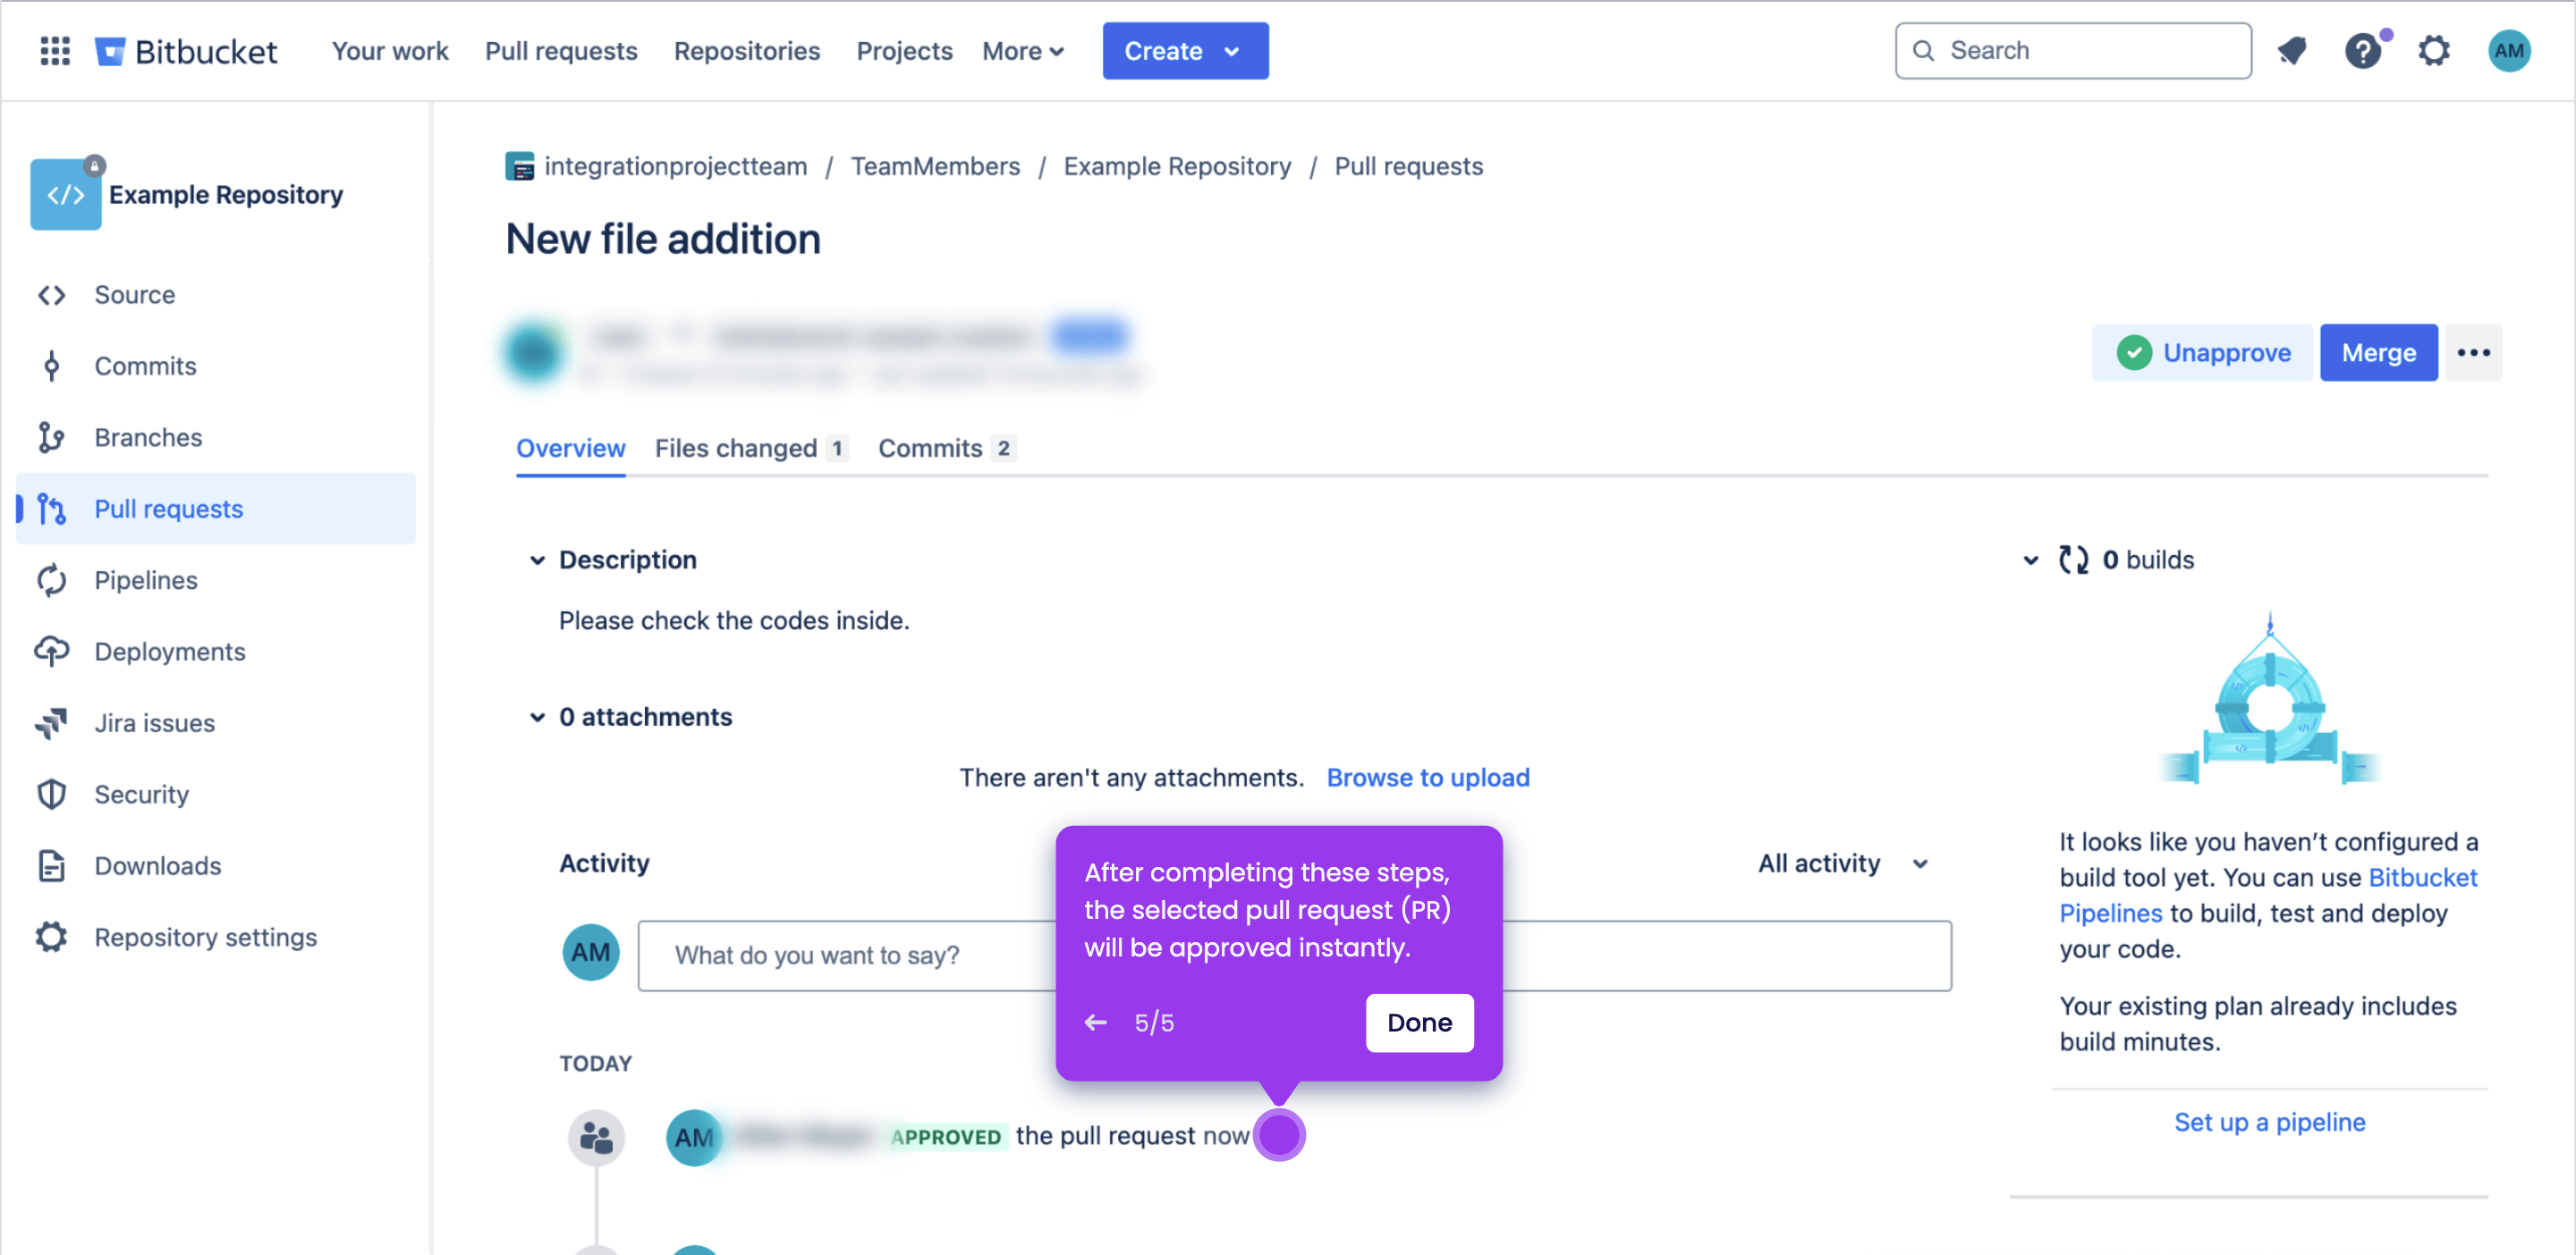Open Projects in top navigation
This screenshot has width=2576, height=1255.
pyautogui.click(x=904, y=51)
